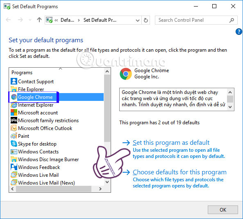Click the Programs column header
The image size is (243, 219).
tap(22, 73)
